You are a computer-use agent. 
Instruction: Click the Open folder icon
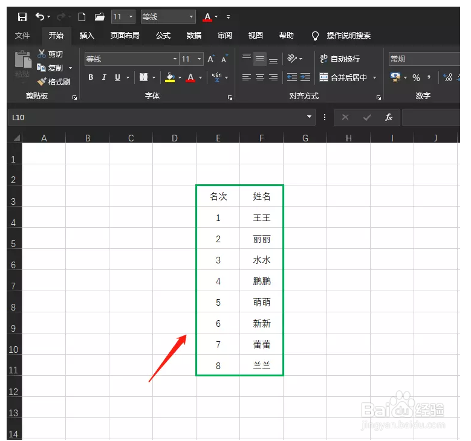pos(99,17)
